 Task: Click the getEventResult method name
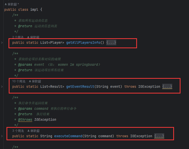coord(80,86)
